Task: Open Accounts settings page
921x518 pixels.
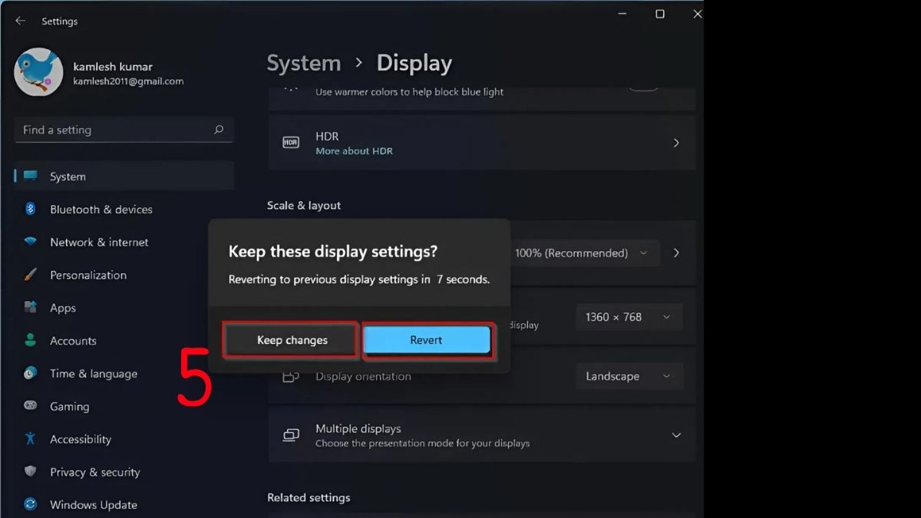Action: pos(124,340)
